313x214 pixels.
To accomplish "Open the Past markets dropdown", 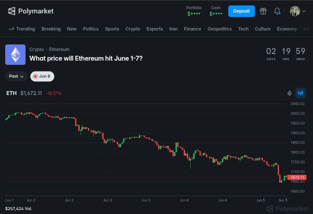I will pyautogui.click(x=16, y=76).
